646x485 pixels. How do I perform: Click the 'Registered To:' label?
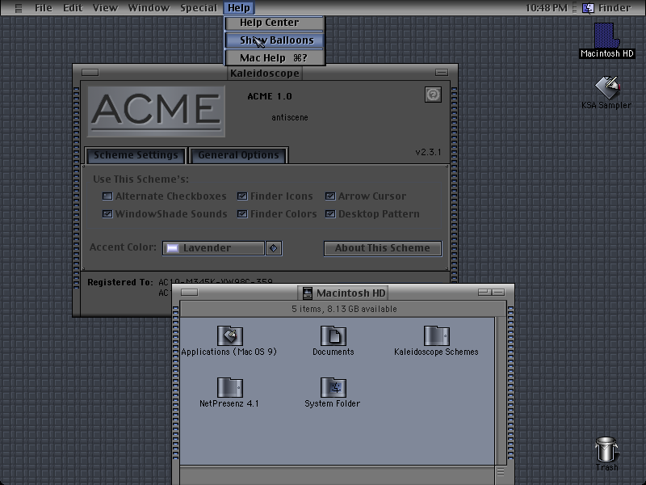click(120, 282)
